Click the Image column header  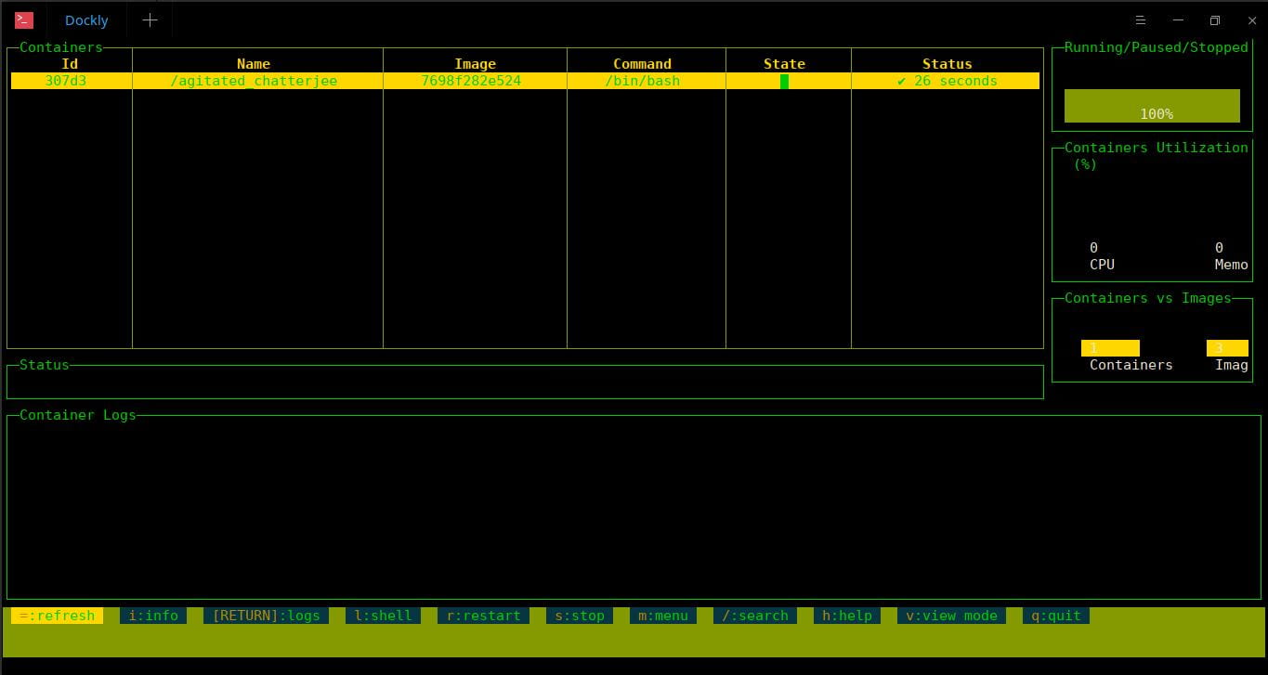[x=475, y=64]
